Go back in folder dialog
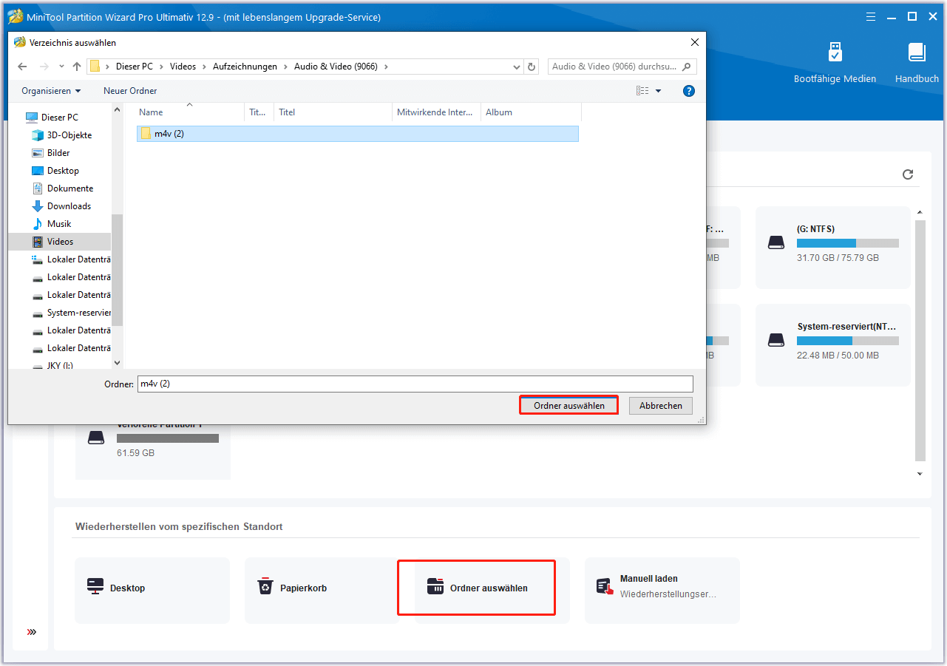The width and height of the screenshot is (947, 666). (x=22, y=67)
